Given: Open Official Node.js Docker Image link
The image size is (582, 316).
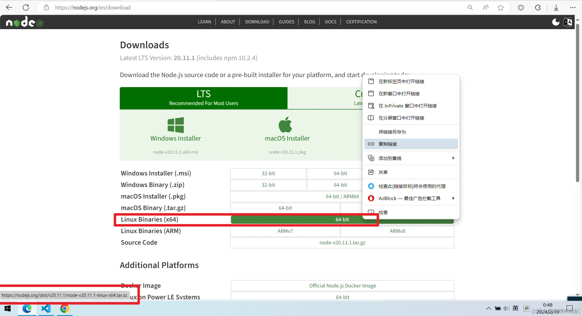Looking at the screenshot, I should click(343, 286).
